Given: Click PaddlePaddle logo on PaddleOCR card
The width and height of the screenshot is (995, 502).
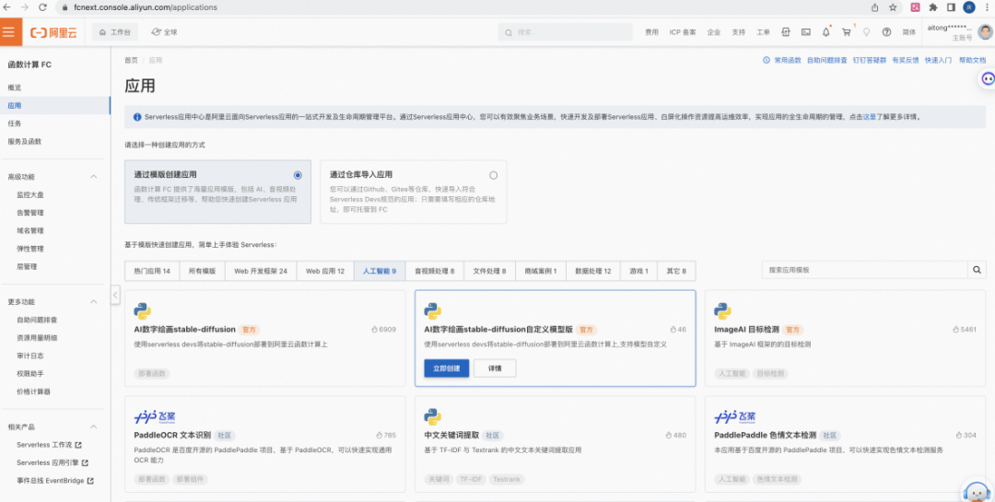Looking at the screenshot, I should click(x=155, y=417).
